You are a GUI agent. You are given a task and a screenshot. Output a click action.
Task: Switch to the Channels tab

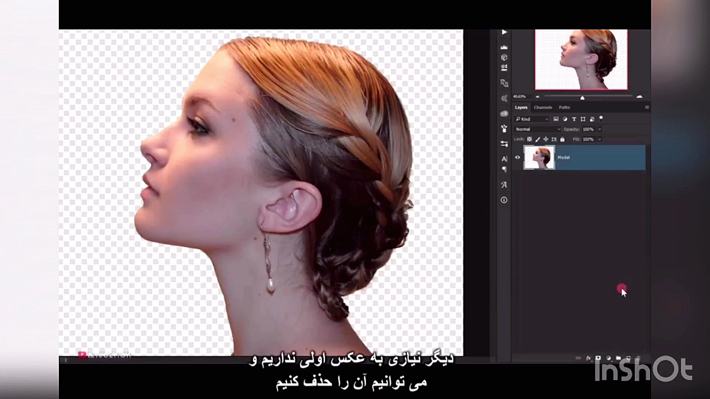pos(542,108)
